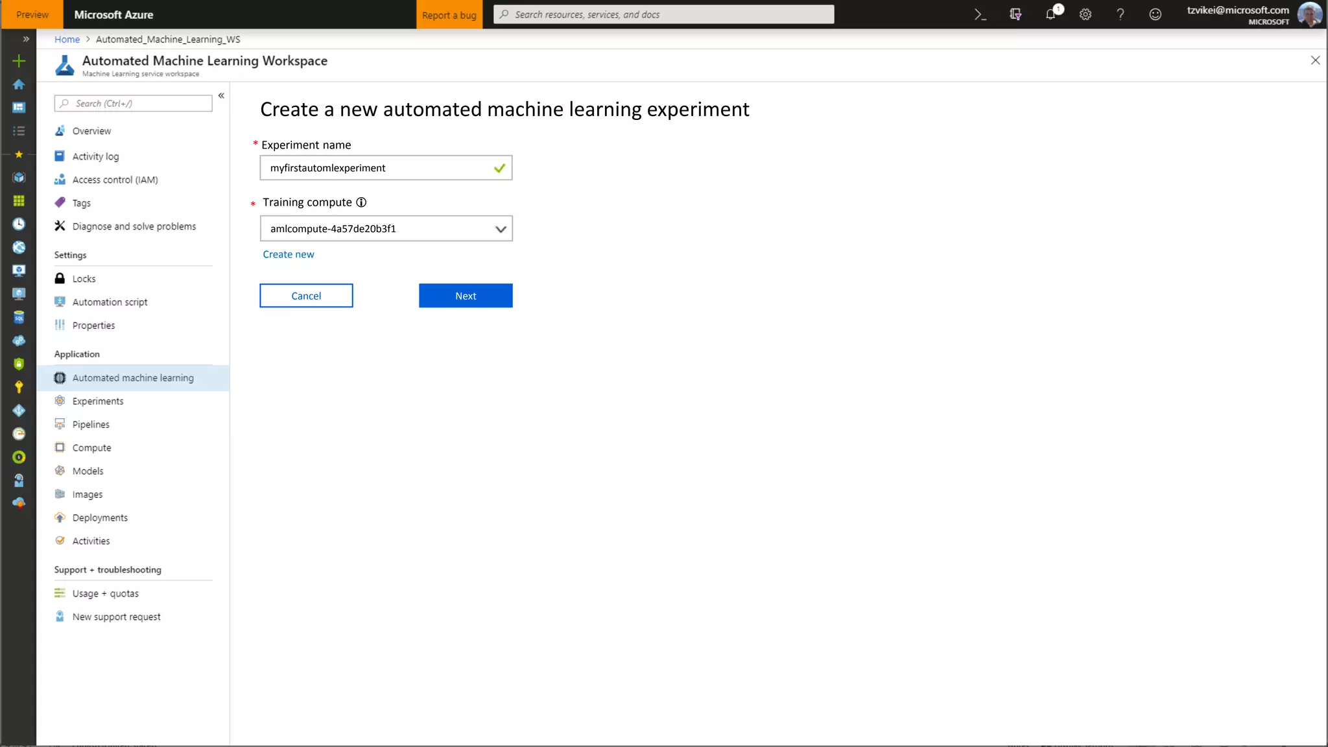Open the green Cost Management circle icon
The image size is (1328, 747).
pyautogui.click(x=19, y=457)
